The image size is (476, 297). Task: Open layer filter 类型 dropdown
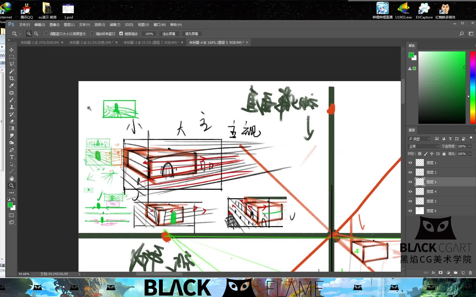(x=419, y=139)
